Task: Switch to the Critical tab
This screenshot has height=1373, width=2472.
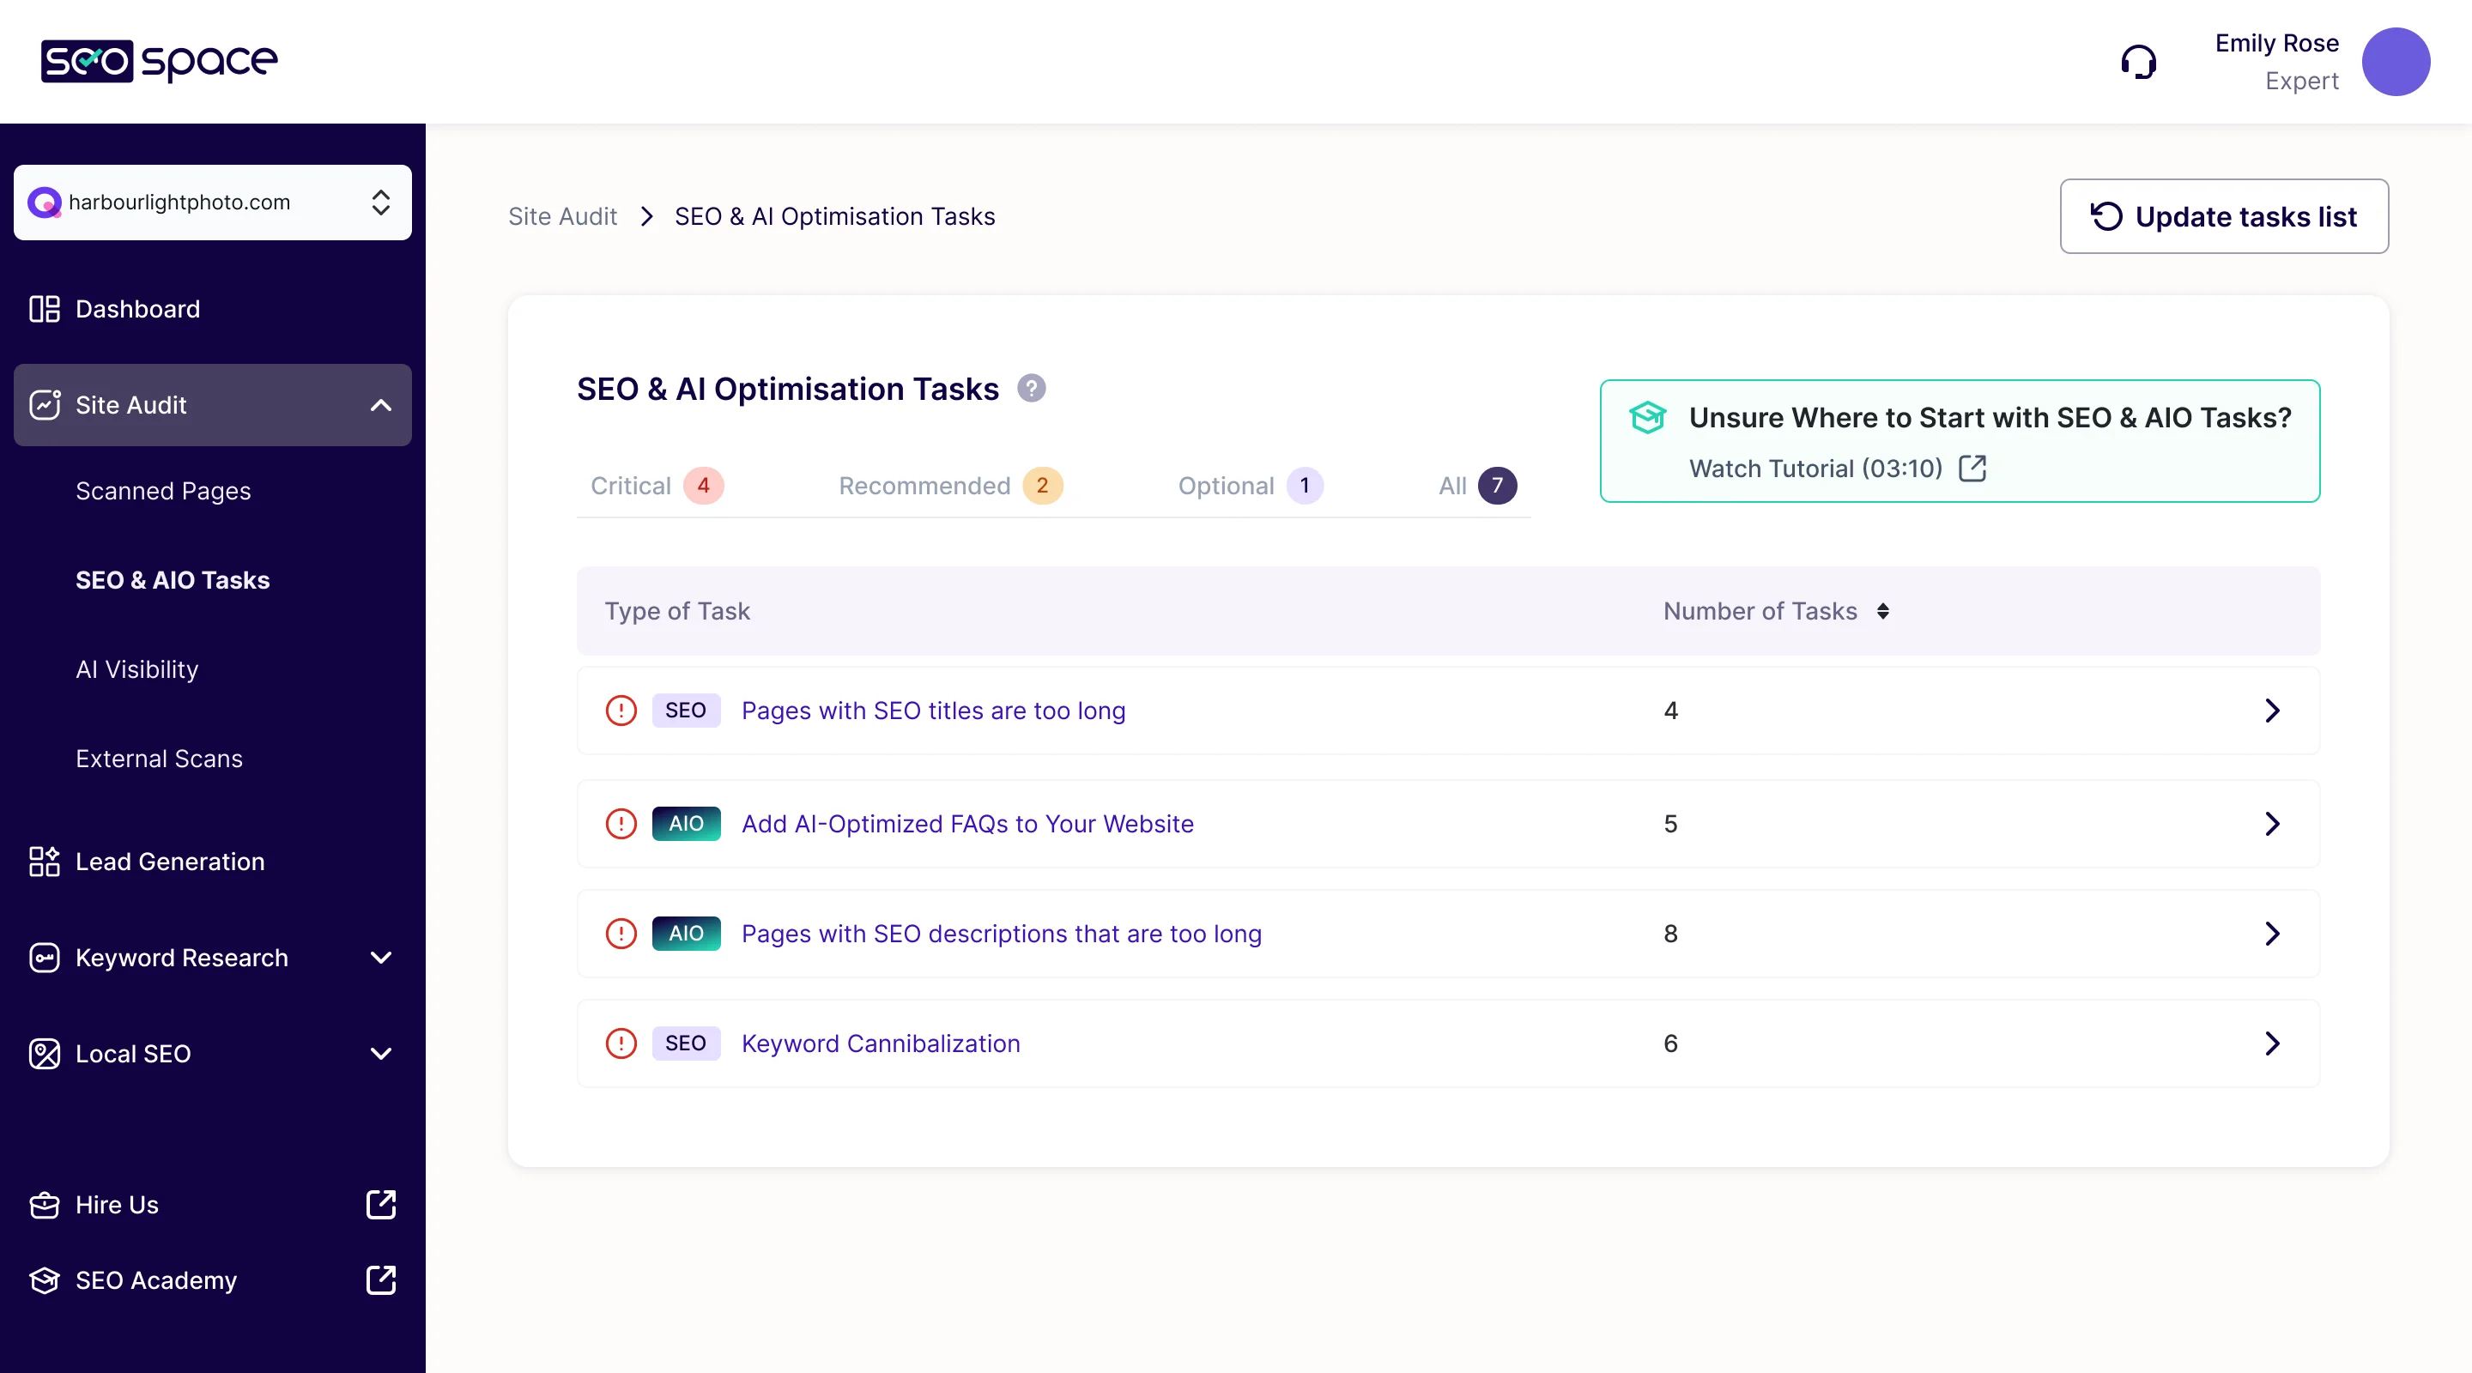Action: tap(657, 486)
